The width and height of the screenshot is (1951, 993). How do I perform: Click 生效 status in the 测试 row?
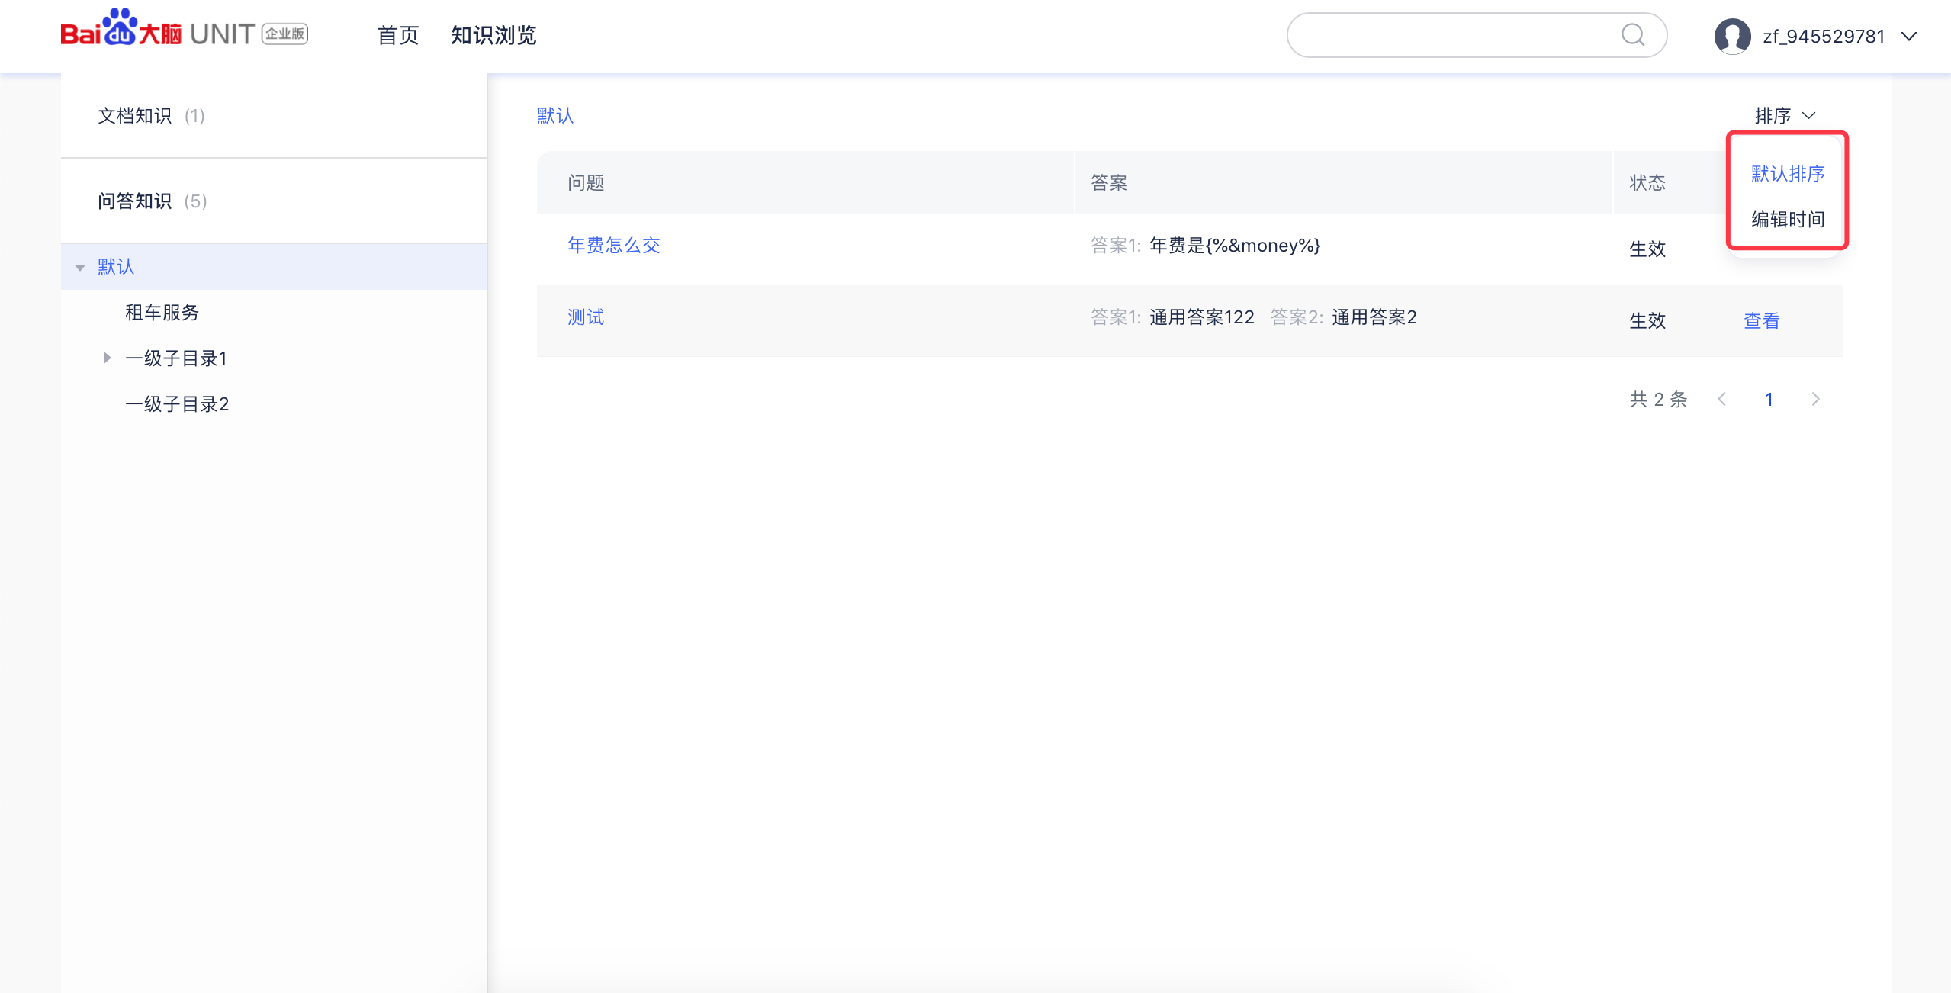coord(1647,321)
